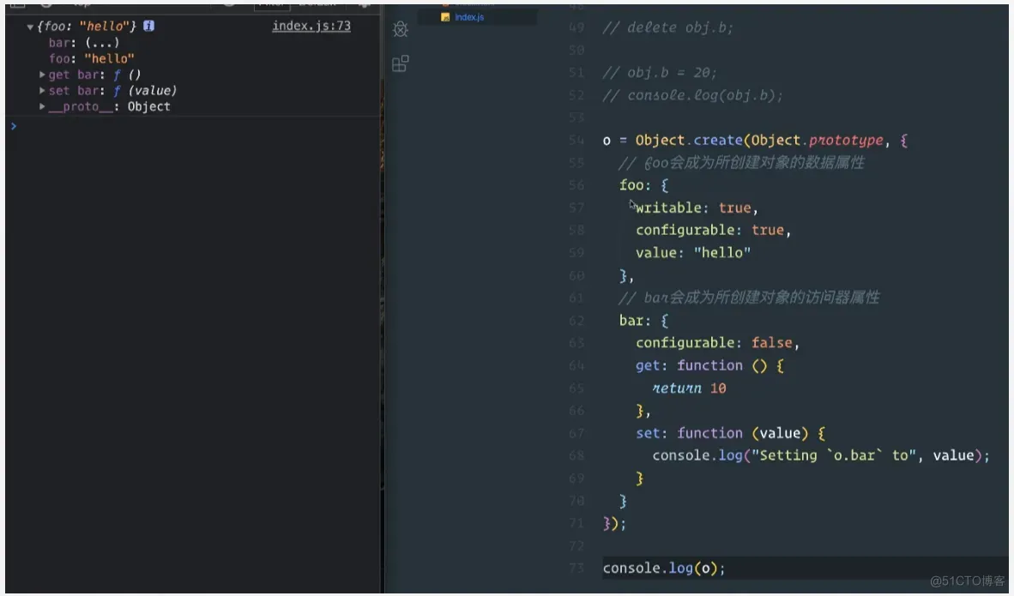Expand the set bar function entry
The height and width of the screenshot is (596, 1014).
pyautogui.click(x=42, y=91)
